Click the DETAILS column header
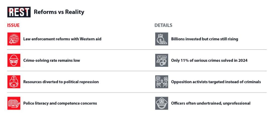This screenshot has height=116, width=274. (x=163, y=25)
